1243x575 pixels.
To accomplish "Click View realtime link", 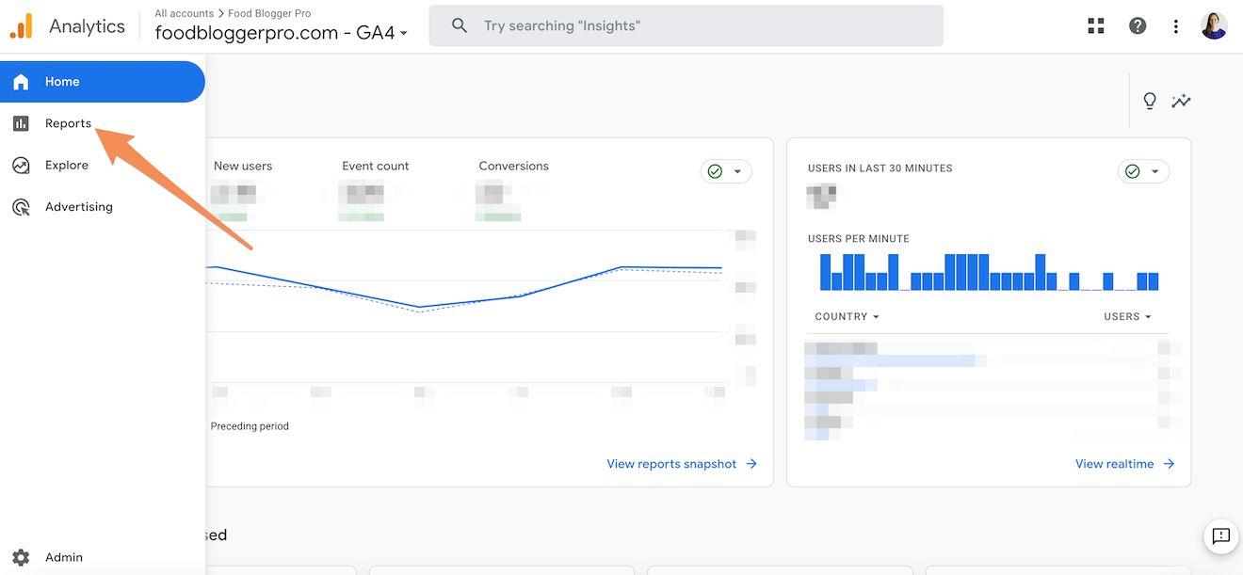I will [1125, 464].
